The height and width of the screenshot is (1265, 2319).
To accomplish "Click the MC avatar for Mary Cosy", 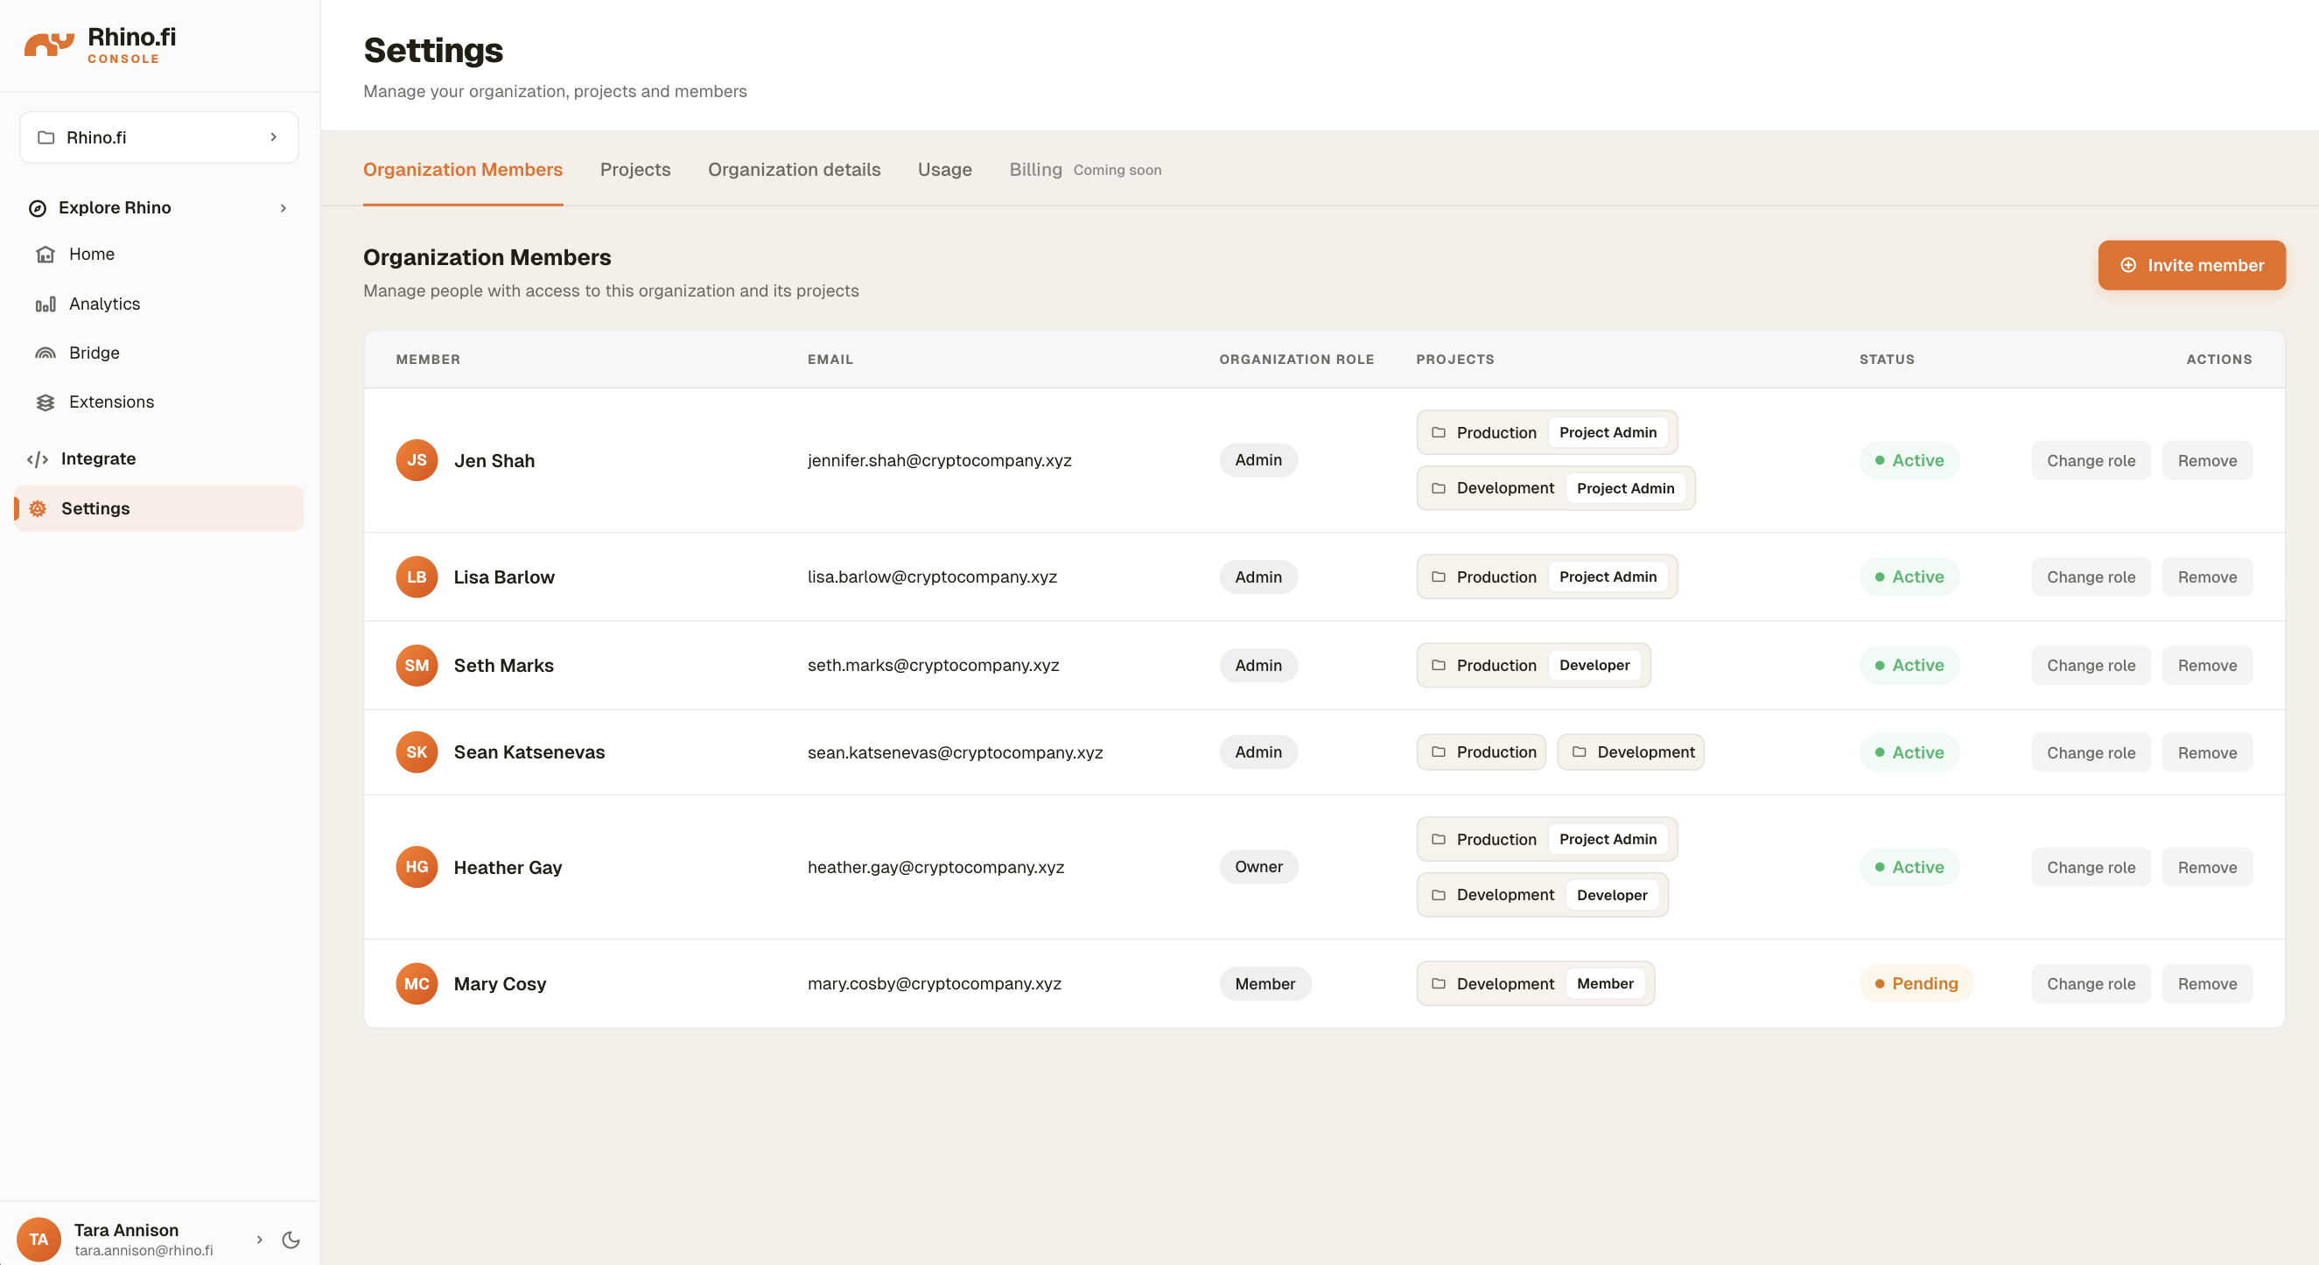I will click(417, 983).
